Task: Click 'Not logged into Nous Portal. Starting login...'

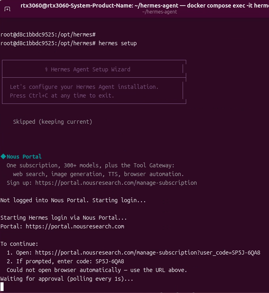Action: tap(73, 200)
